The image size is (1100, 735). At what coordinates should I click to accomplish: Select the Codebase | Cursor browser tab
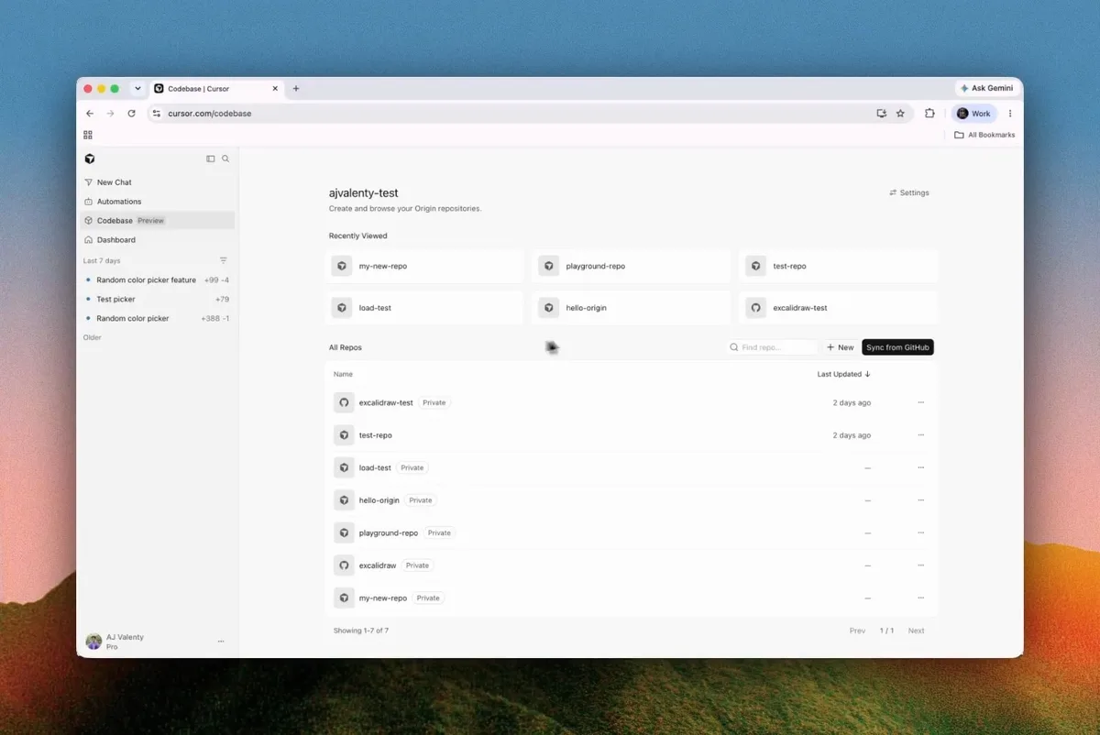(216, 89)
